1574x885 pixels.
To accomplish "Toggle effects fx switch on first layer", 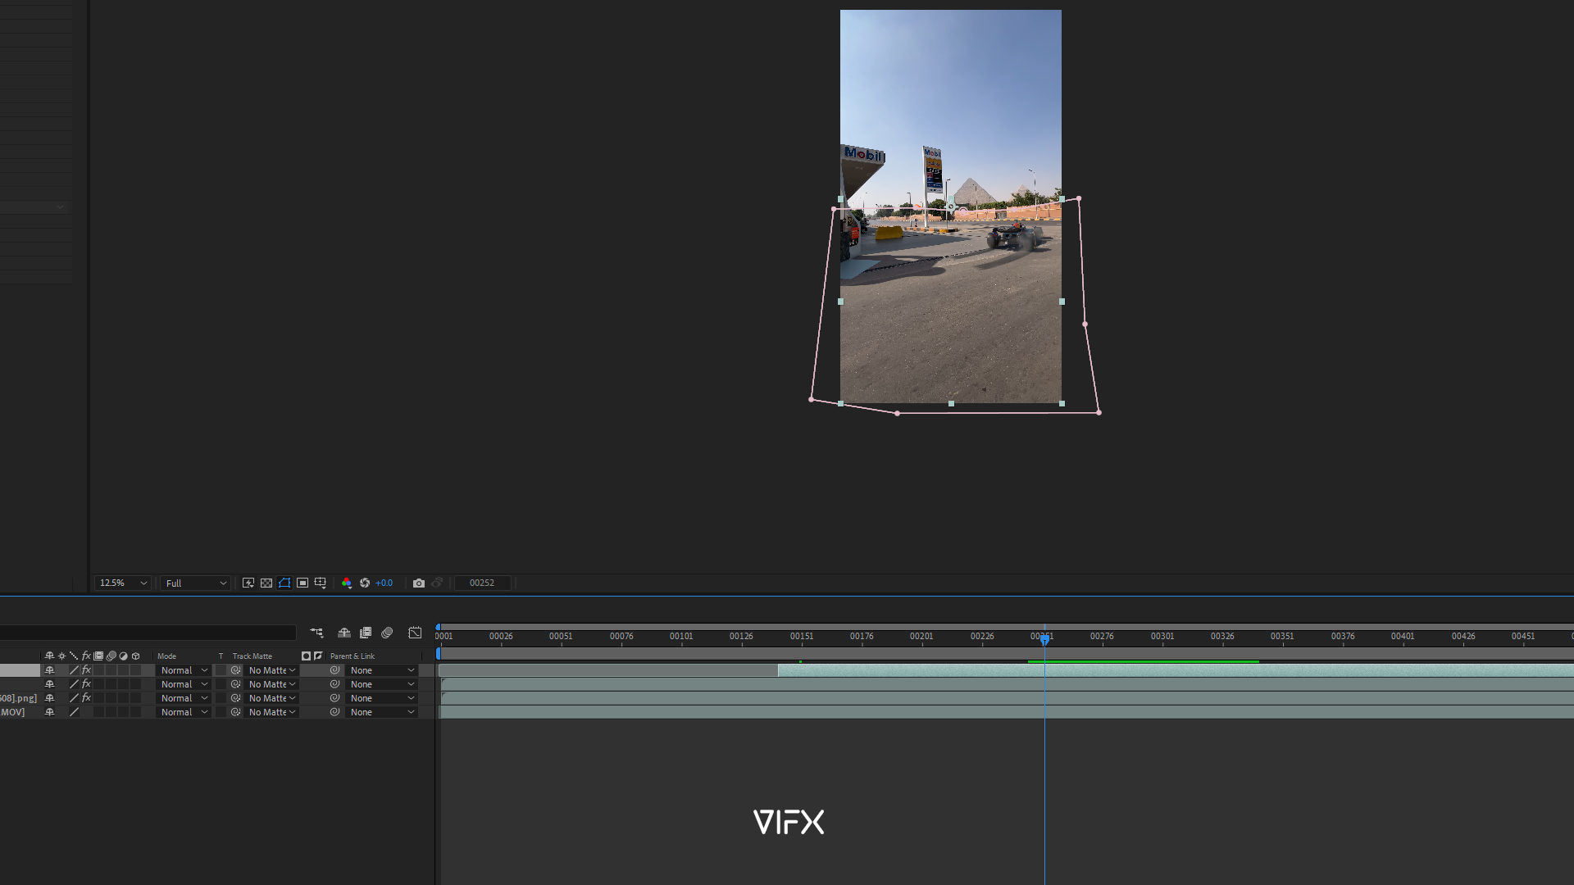I will (86, 670).
